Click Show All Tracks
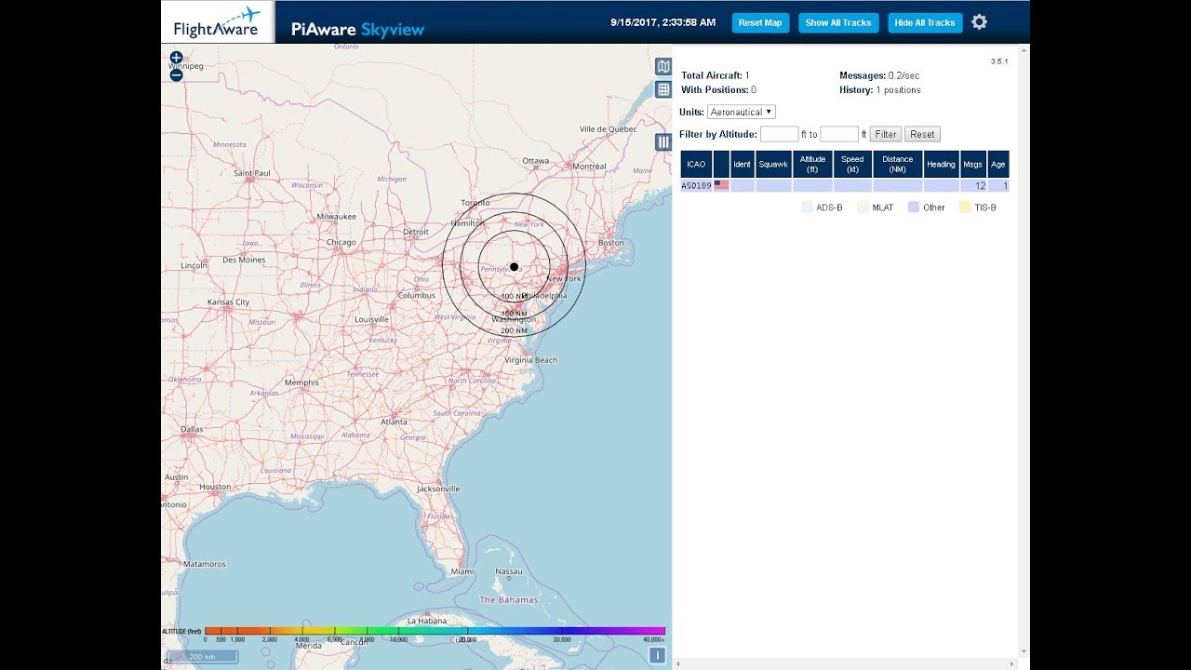This screenshot has height=670, width=1191. pos(838,22)
